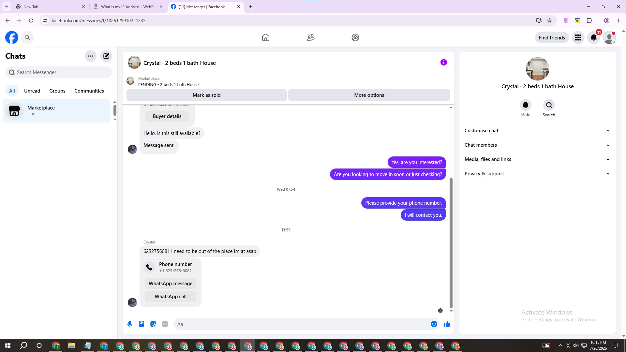Start a new message with compose icon
Screen dimensions: 626x352
click(x=106, y=56)
